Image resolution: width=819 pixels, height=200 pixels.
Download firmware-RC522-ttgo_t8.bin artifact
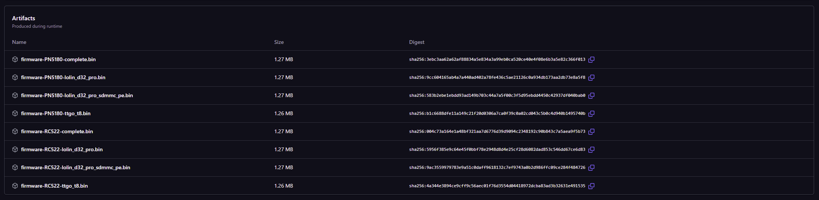54,186
